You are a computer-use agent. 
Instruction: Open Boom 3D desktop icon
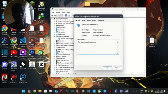[x=4, y=42]
